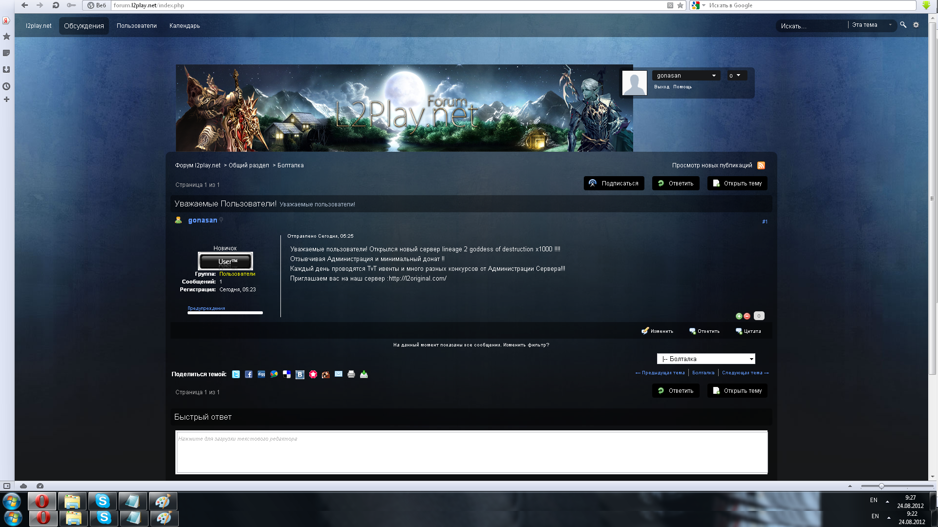This screenshot has width=938, height=527.
Task: Open advanced search gear icon
Action: (916, 25)
